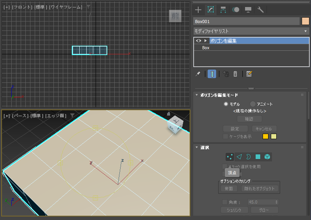Viewport: 311px width, 220px height.
Task: Toggle the eye icon for ポリゴンを編集 modifier
Action: click(199, 41)
